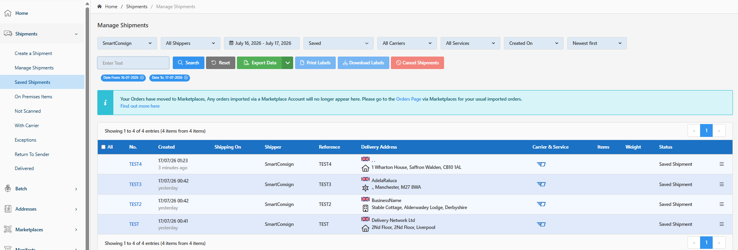Expand the Export Data arrow dropdown

(x=288, y=63)
